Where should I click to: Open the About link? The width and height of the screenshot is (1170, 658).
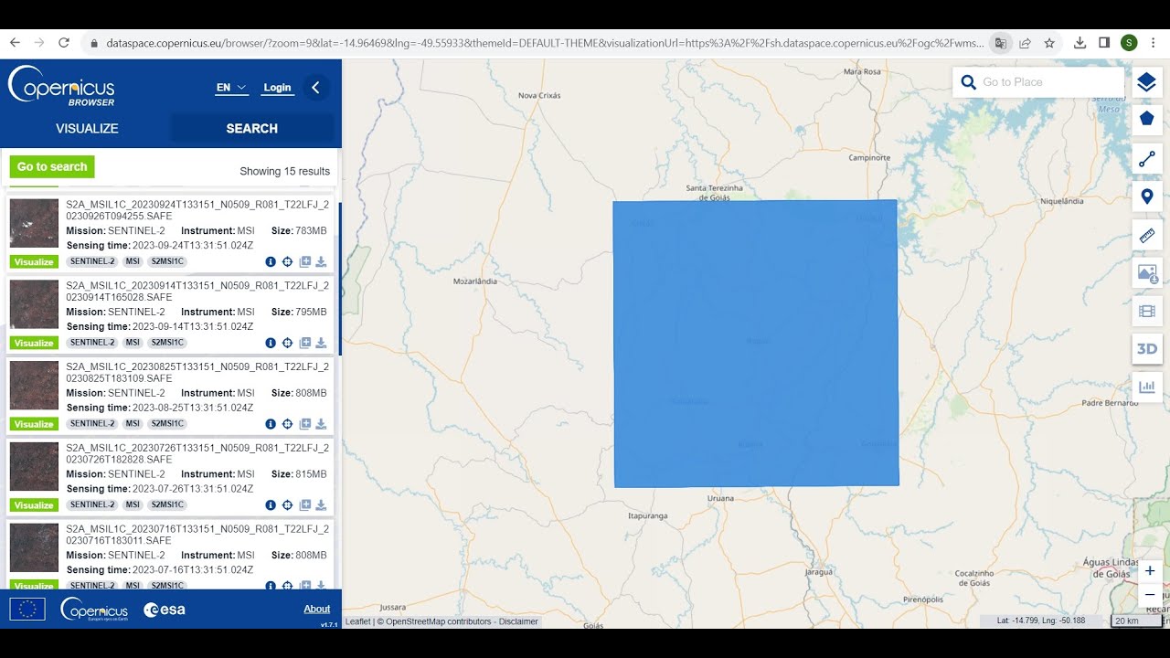click(x=317, y=609)
